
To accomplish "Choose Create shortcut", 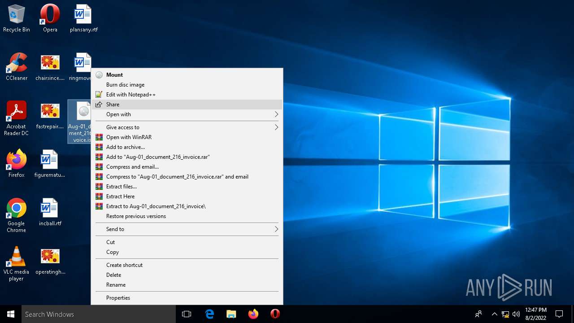I will click(x=187, y=265).
